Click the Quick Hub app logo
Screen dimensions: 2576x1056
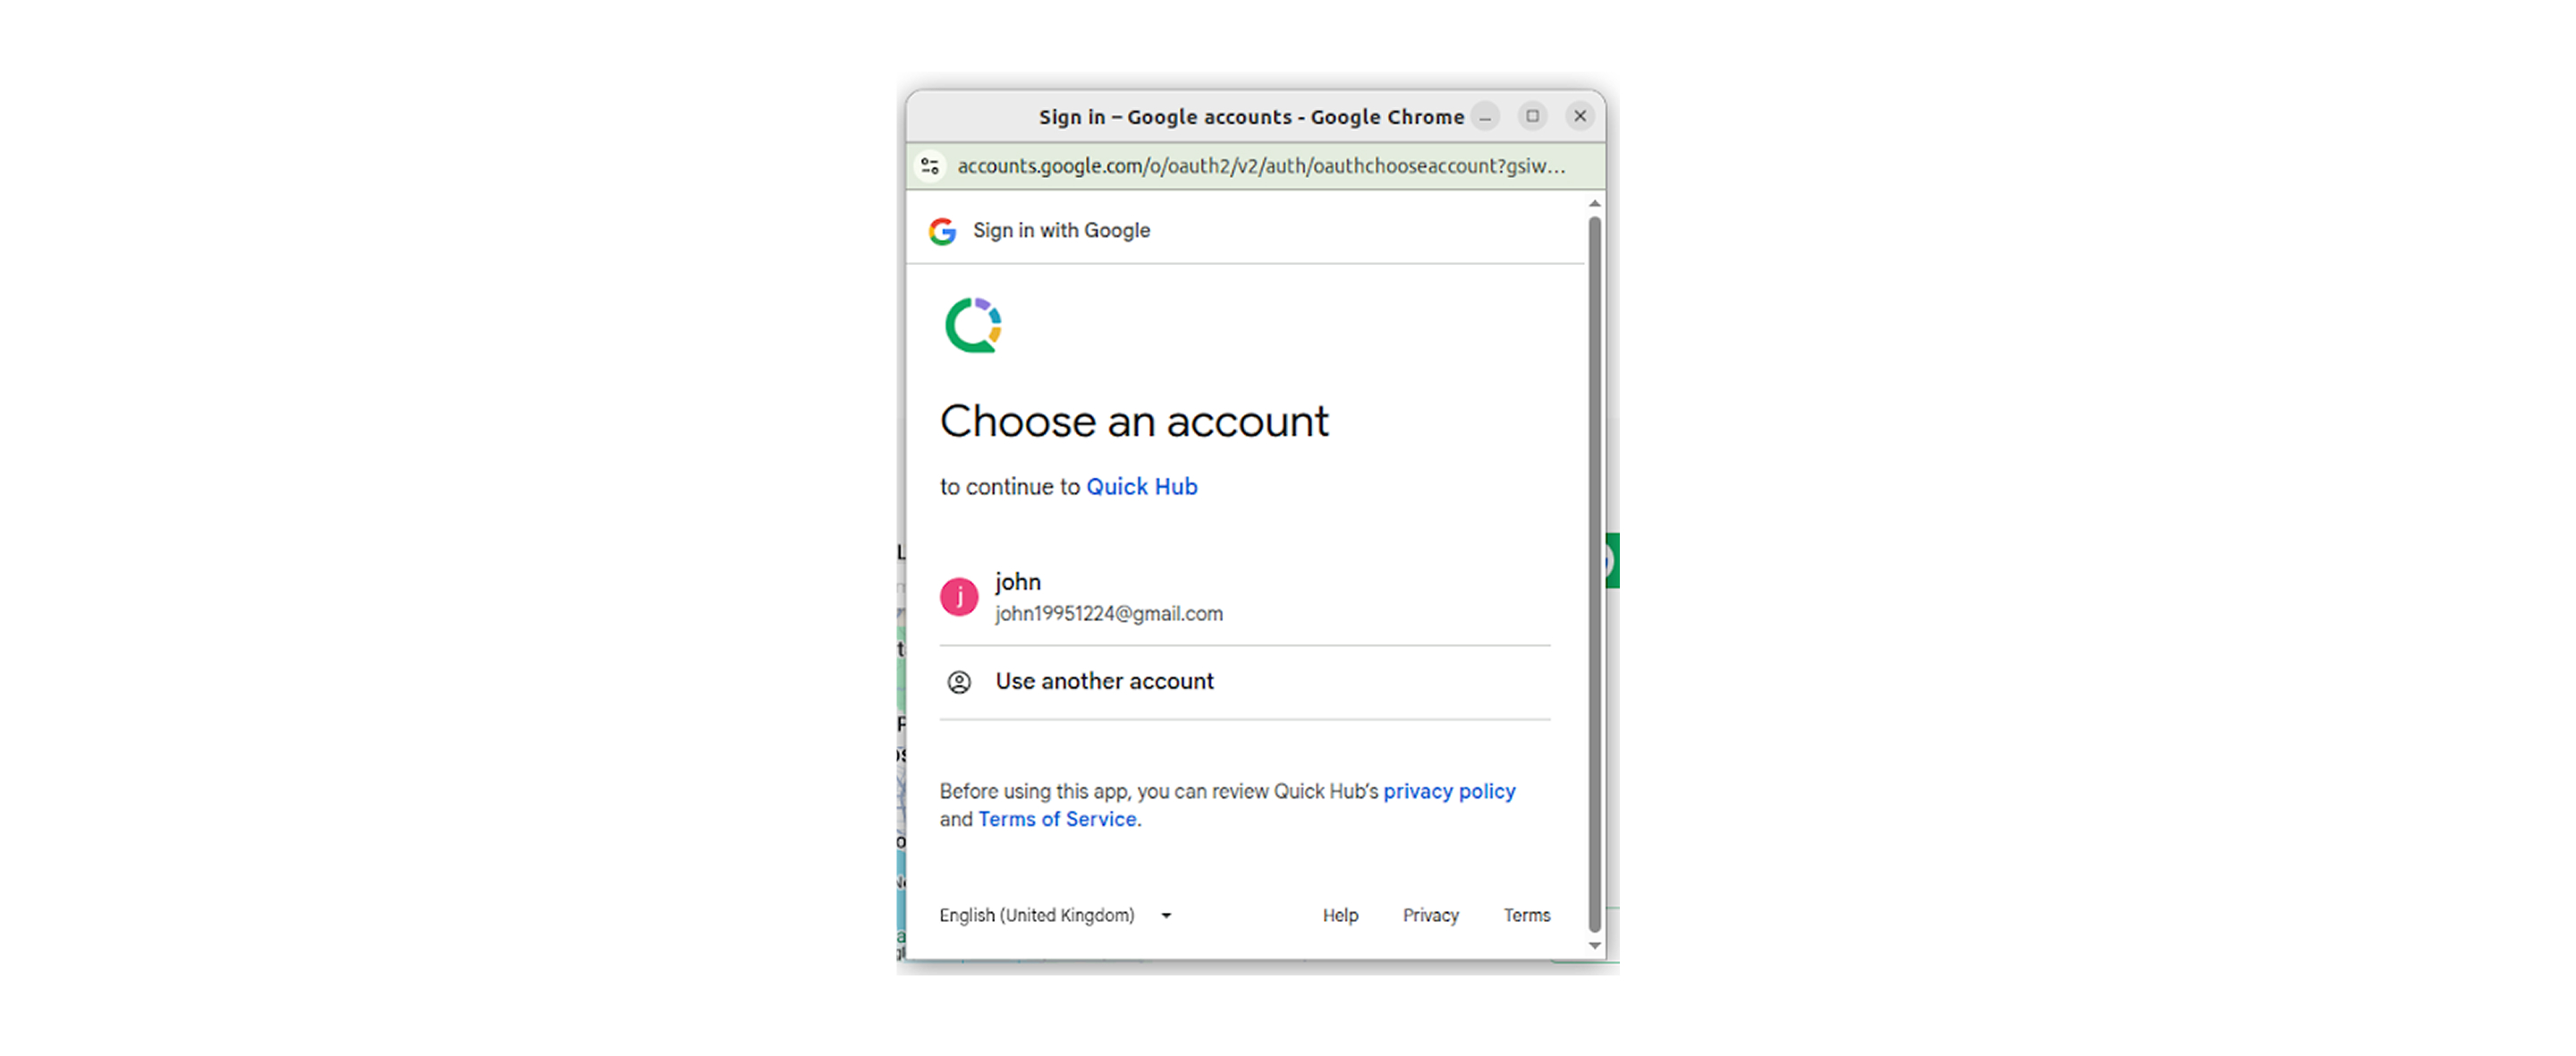(973, 326)
